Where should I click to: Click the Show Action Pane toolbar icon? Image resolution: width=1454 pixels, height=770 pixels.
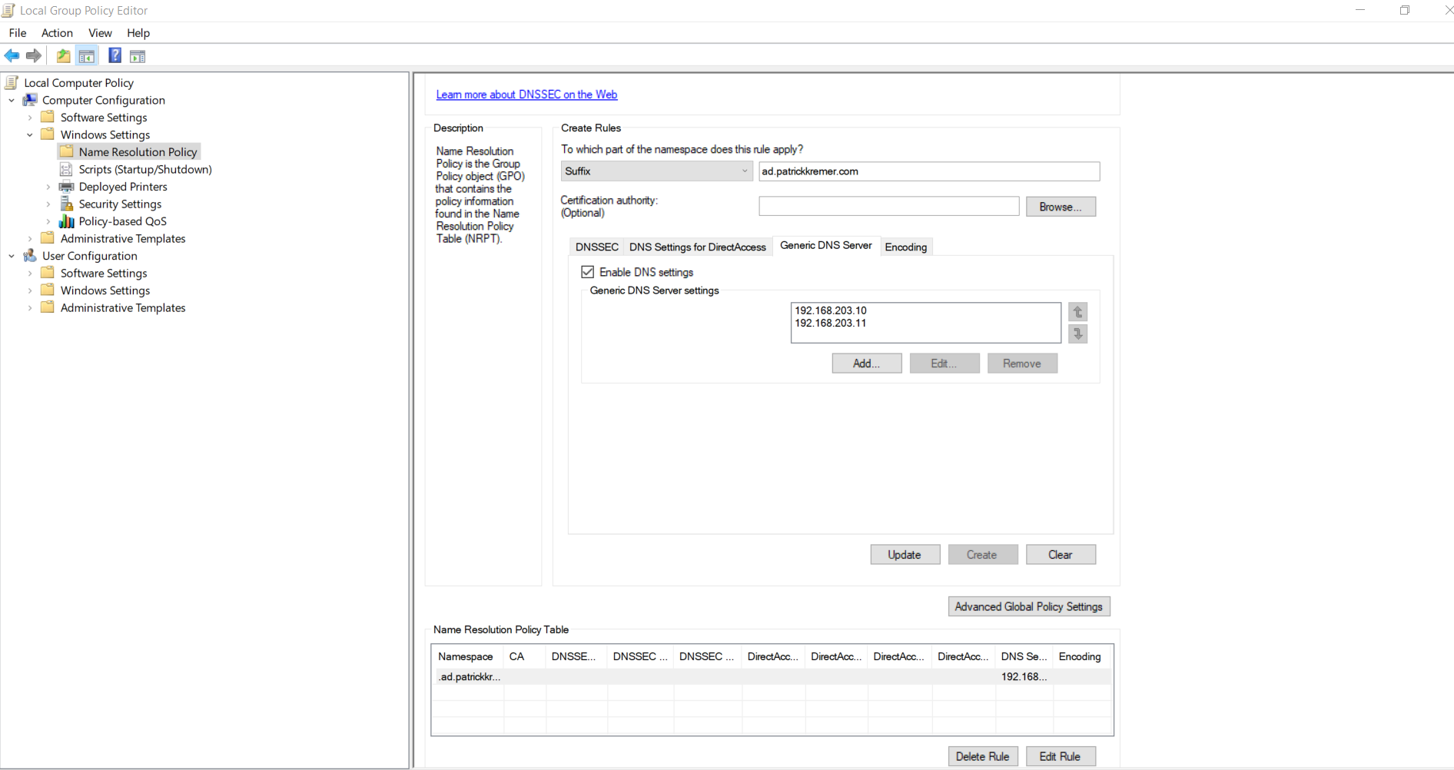click(138, 55)
